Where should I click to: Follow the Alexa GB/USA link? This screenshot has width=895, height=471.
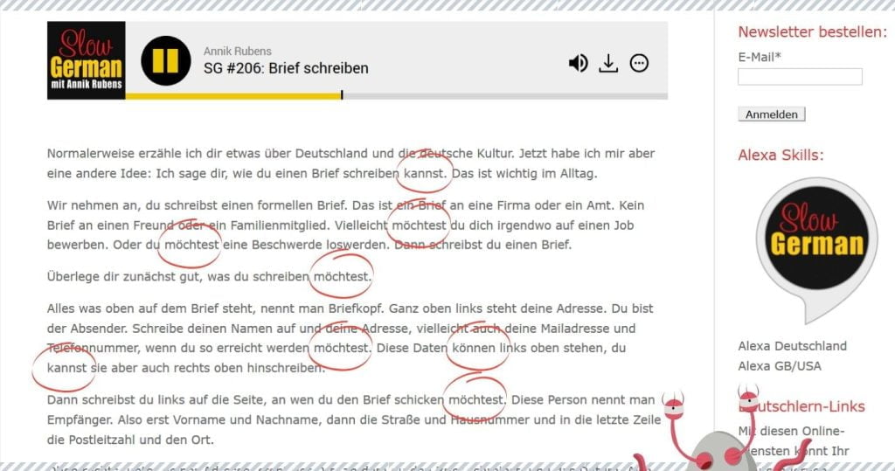pos(779,366)
